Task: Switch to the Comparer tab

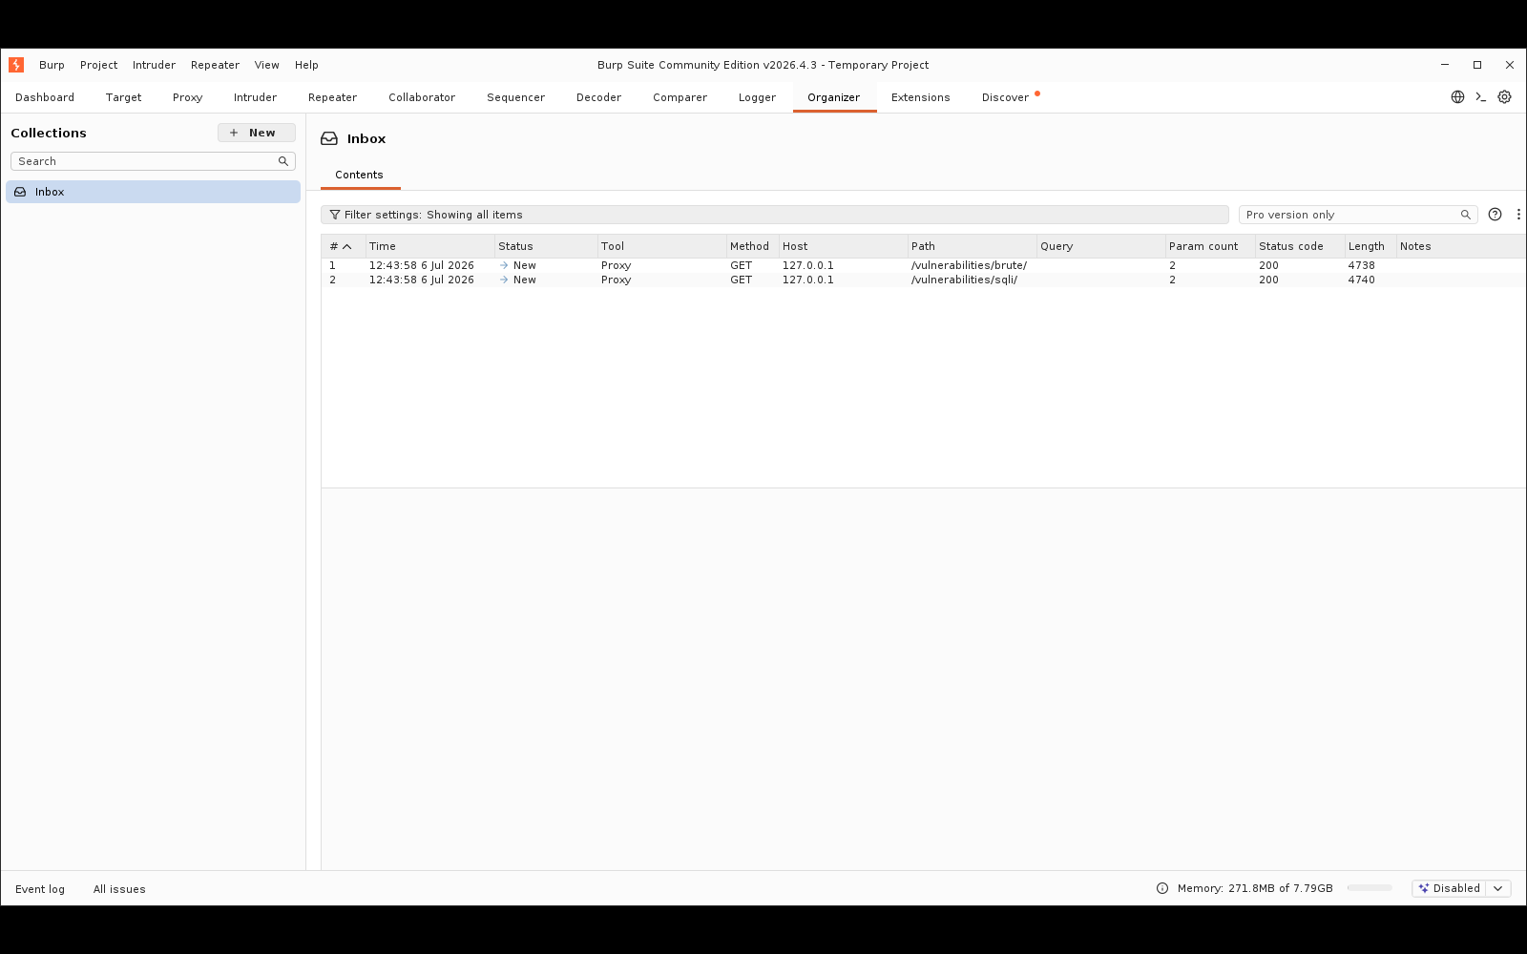Action: tap(680, 97)
